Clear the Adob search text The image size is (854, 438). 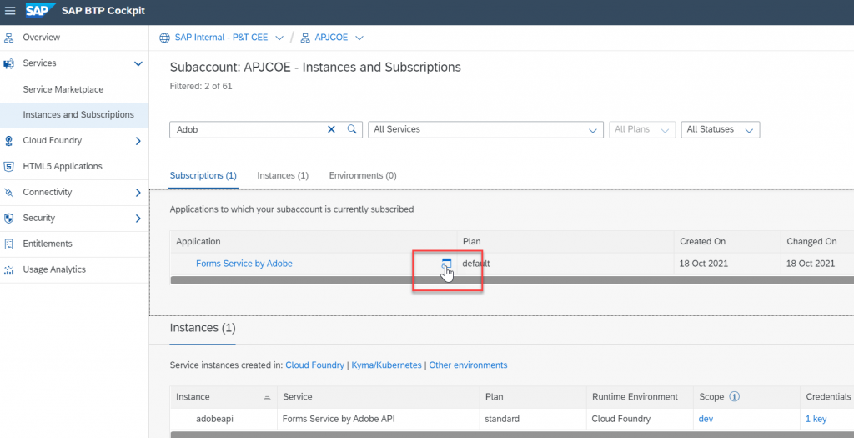331,129
